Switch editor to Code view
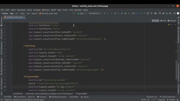This screenshot has height=101, width=180. 156,20
